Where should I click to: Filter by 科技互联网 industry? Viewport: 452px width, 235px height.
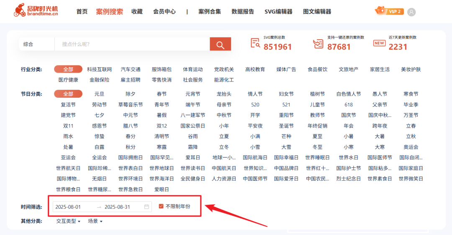[100, 69]
